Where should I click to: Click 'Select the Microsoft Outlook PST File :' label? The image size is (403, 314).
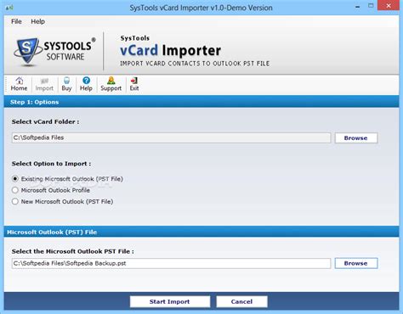72,251
